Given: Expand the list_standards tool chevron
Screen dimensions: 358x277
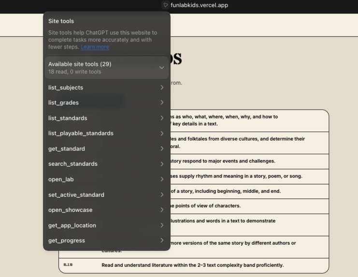Looking at the screenshot, I should coord(162,118).
